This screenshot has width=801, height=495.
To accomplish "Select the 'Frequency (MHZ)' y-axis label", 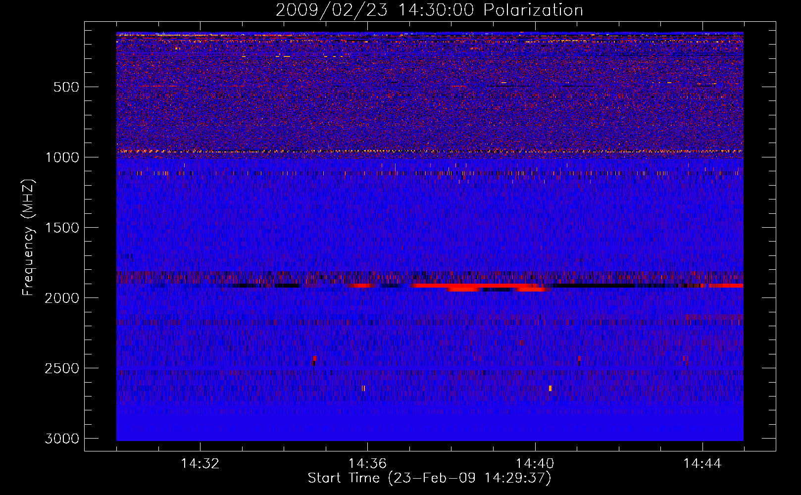I will [29, 238].
